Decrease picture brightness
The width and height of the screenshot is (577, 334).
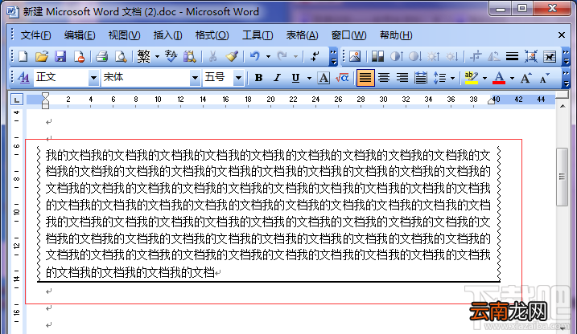click(x=452, y=56)
